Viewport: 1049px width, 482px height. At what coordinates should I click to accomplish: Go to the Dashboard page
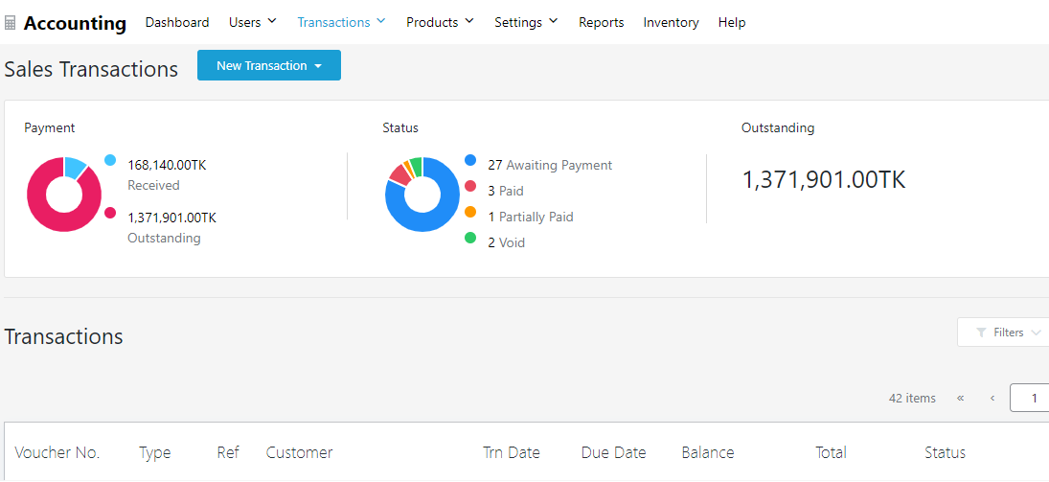(x=177, y=22)
